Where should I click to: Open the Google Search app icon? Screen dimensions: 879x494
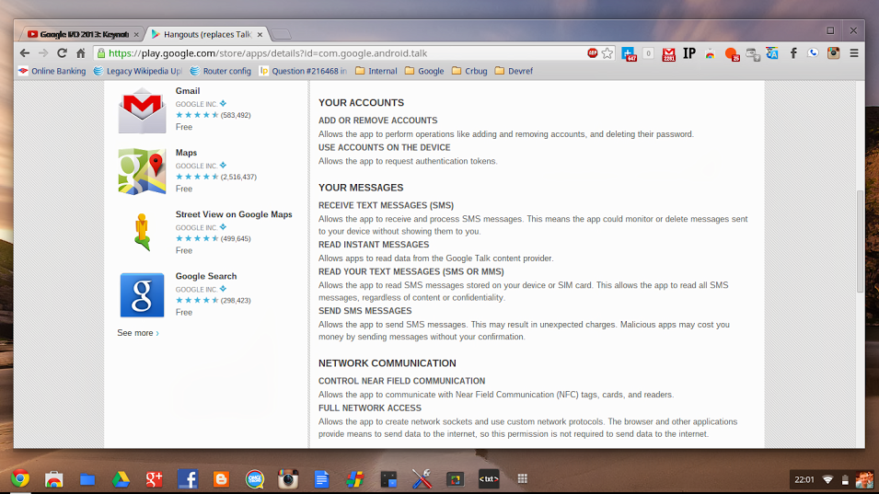point(142,294)
